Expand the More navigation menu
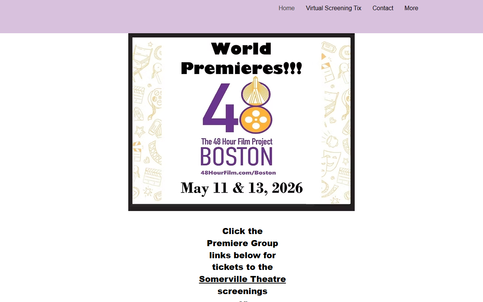The height and width of the screenshot is (302, 483). click(411, 8)
